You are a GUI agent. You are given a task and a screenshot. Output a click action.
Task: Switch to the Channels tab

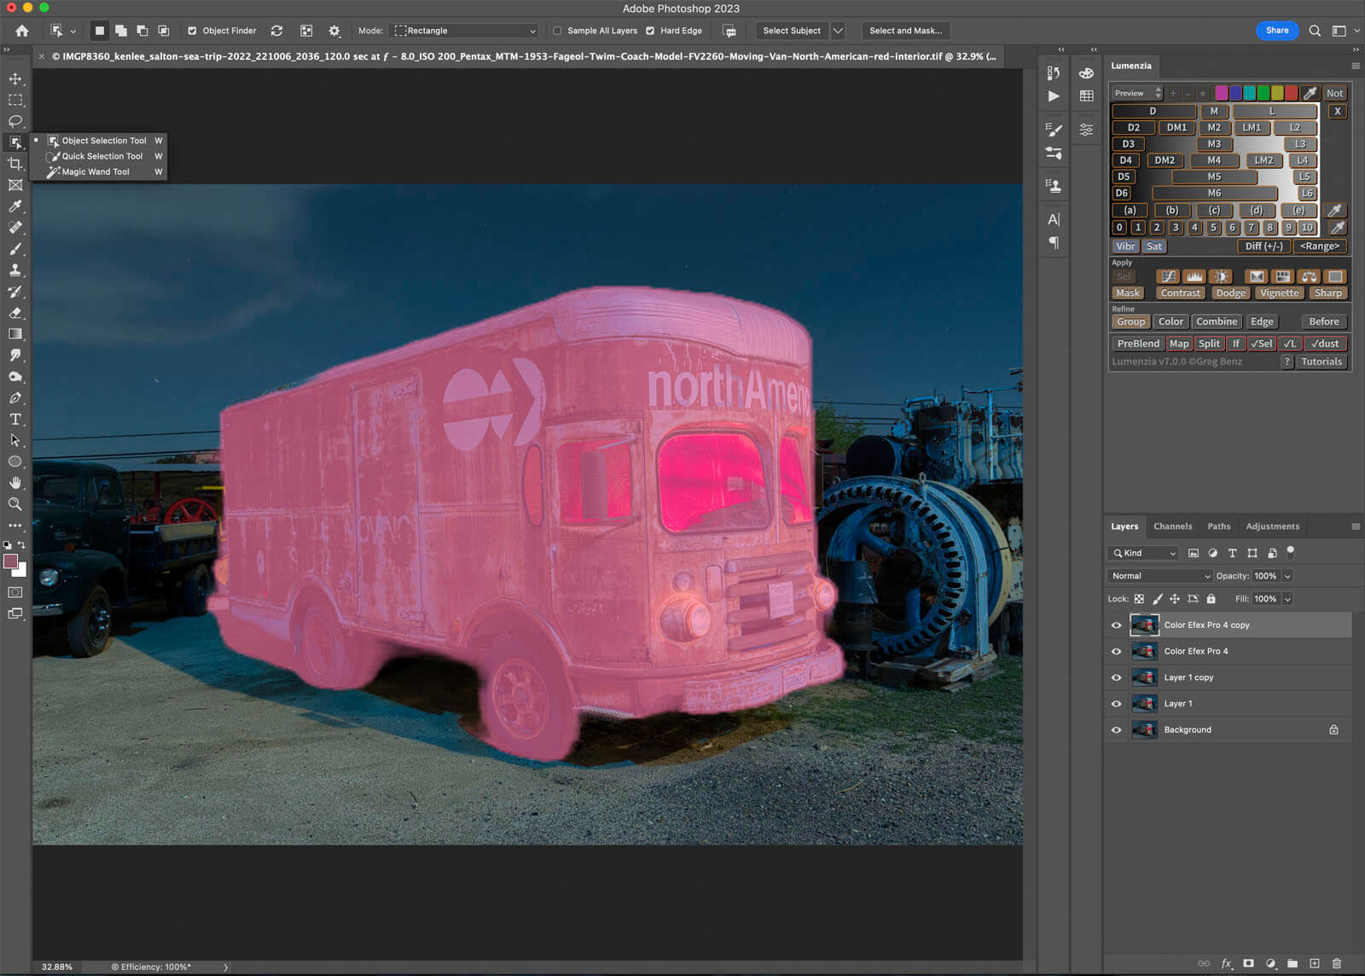coord(1172,526)
